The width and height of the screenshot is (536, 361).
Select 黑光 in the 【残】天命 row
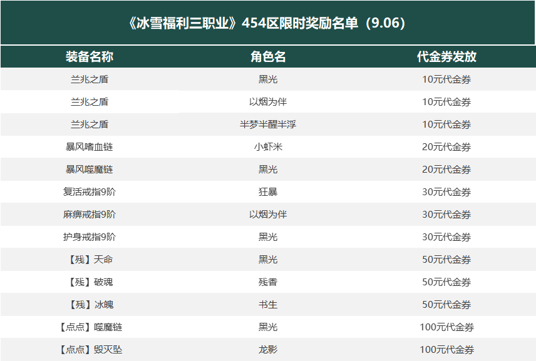tap(267, 260)
